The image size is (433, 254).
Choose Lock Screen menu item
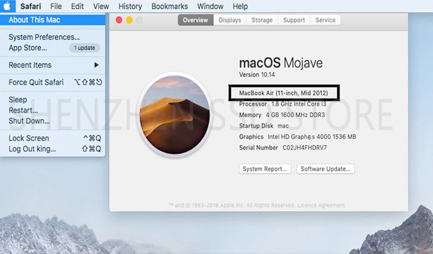click(x=52, y=138)
